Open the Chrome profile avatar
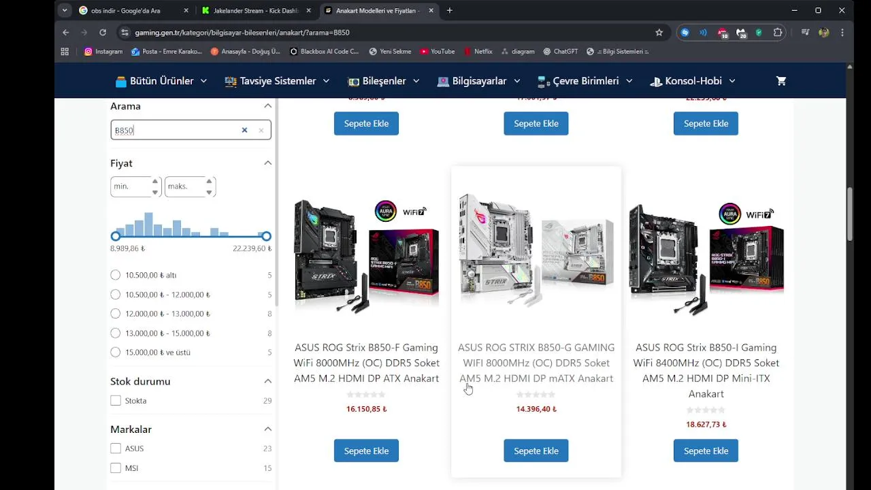The image size is (871, 490). pos(824,33)
